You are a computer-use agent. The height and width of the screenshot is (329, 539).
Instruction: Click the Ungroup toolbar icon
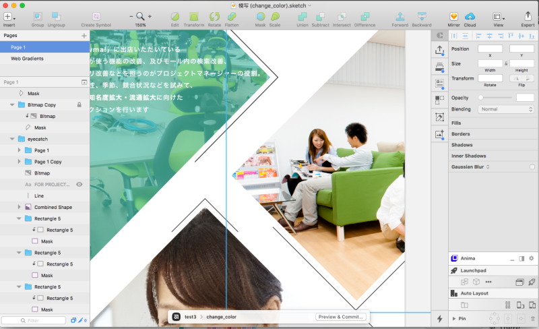pyautogui.click(x=56, y=17)
